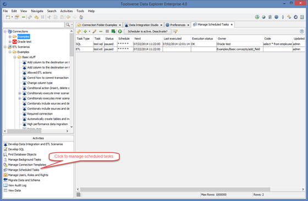Select the 'test etl' task cell

(x=98, y=49)
